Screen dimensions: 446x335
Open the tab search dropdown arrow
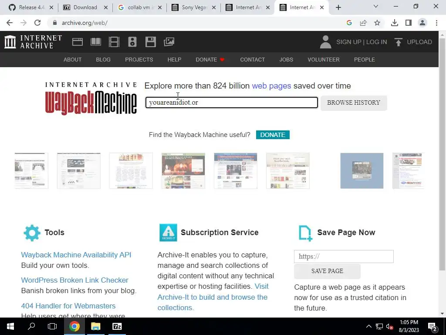376,6
